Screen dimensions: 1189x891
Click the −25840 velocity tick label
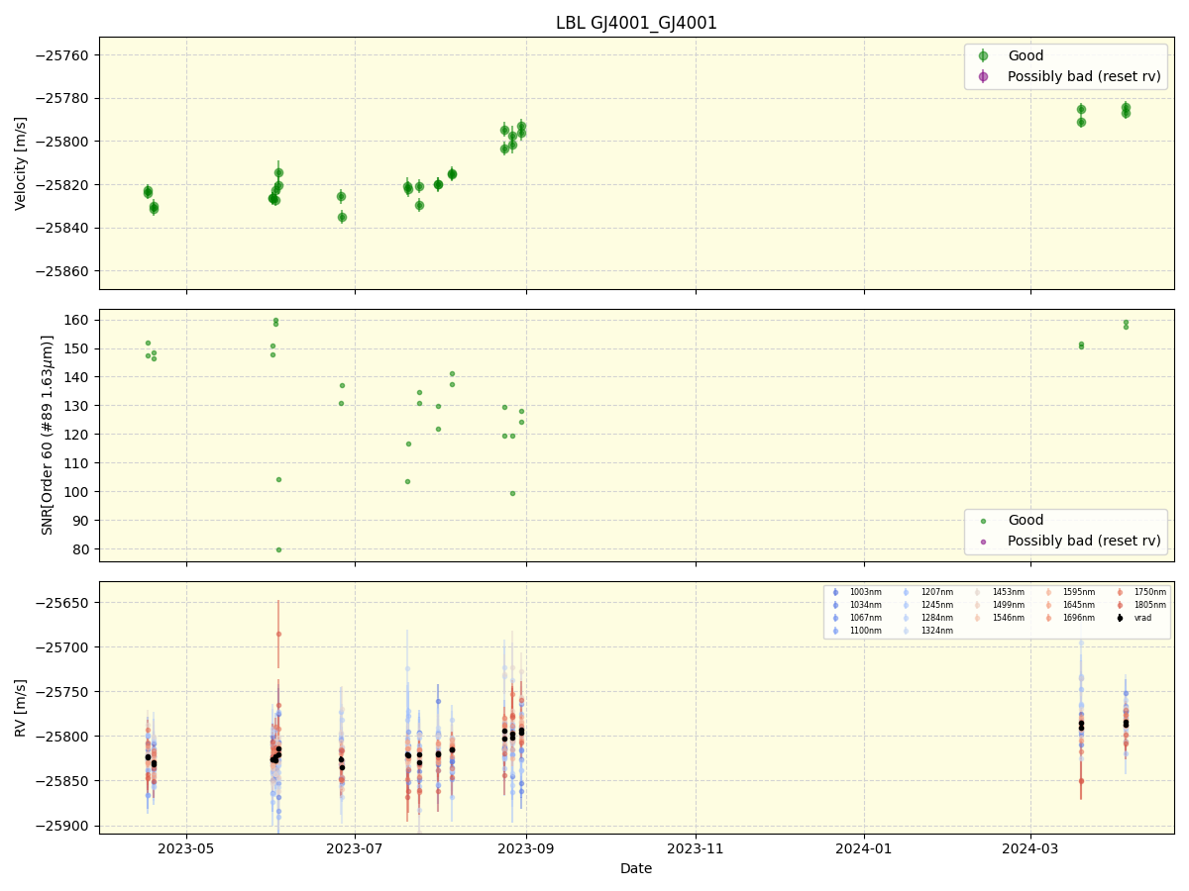(61, 229)
